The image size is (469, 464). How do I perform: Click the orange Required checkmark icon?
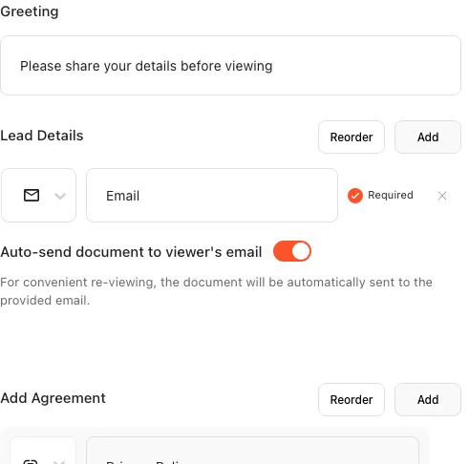(x=355, y=196)
